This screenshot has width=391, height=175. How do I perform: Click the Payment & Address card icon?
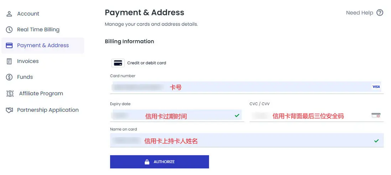[x=9, y=46]
